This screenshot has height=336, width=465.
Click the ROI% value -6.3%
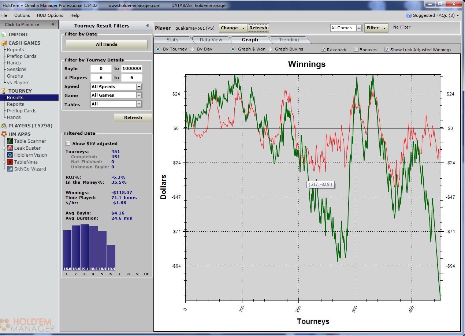coord(118,177)
